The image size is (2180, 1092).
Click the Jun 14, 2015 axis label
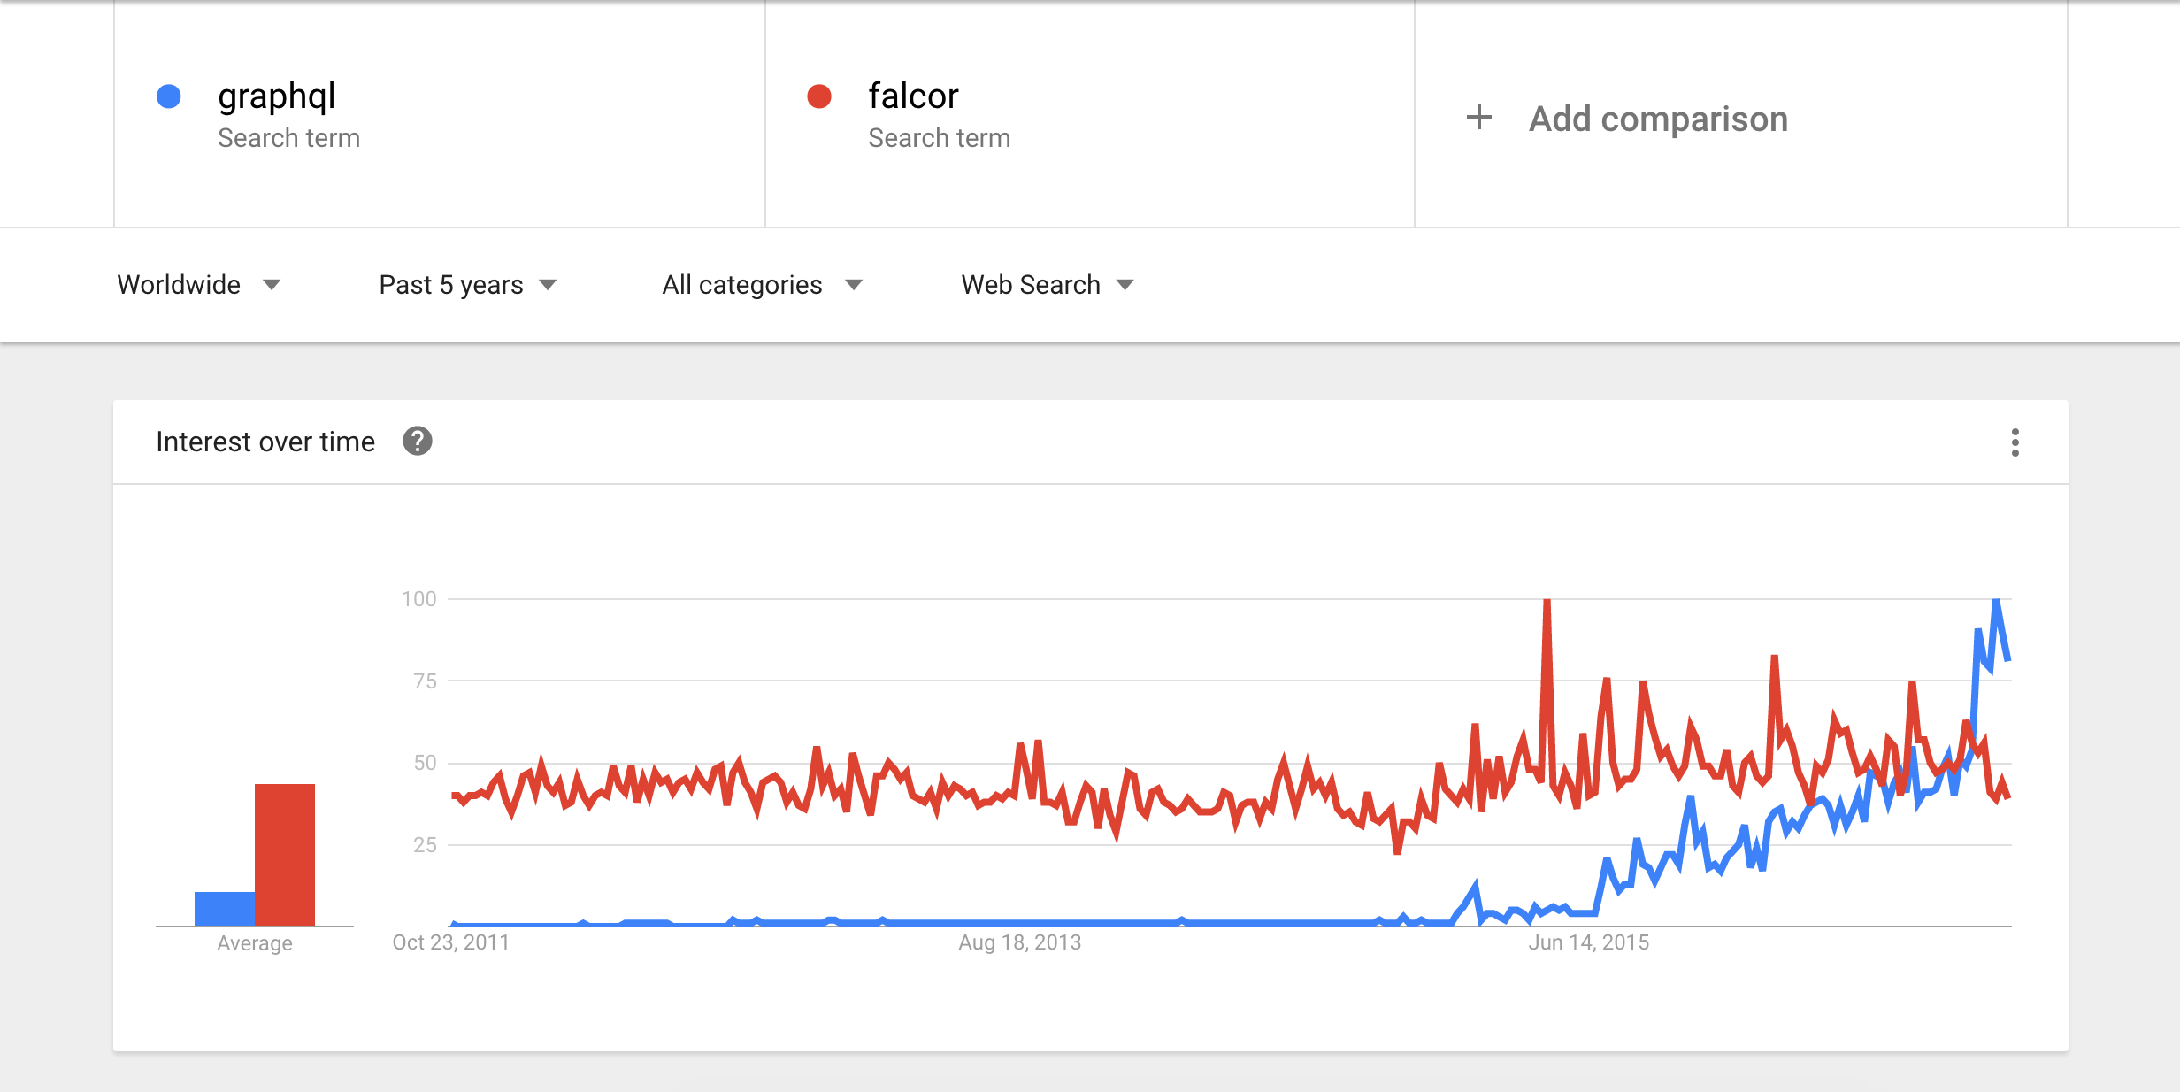1588,942
